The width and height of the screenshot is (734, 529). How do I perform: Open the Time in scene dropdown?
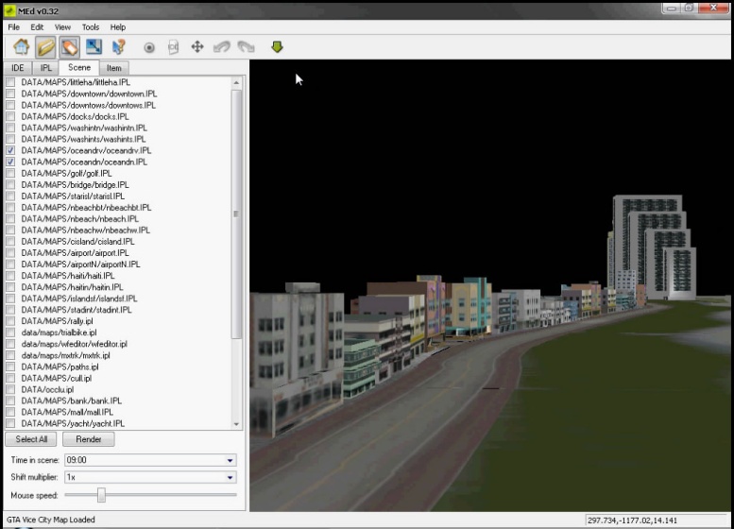click(230, 461)
